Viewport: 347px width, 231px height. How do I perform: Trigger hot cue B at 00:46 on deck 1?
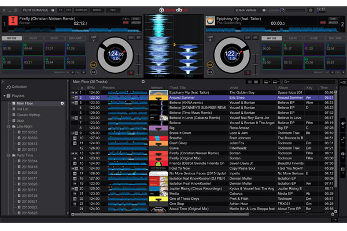[33, 49]
